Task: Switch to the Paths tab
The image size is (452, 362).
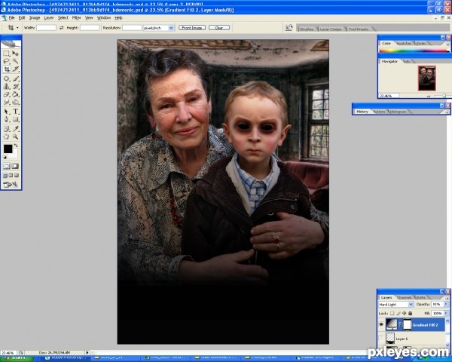Action: point(421,297)
